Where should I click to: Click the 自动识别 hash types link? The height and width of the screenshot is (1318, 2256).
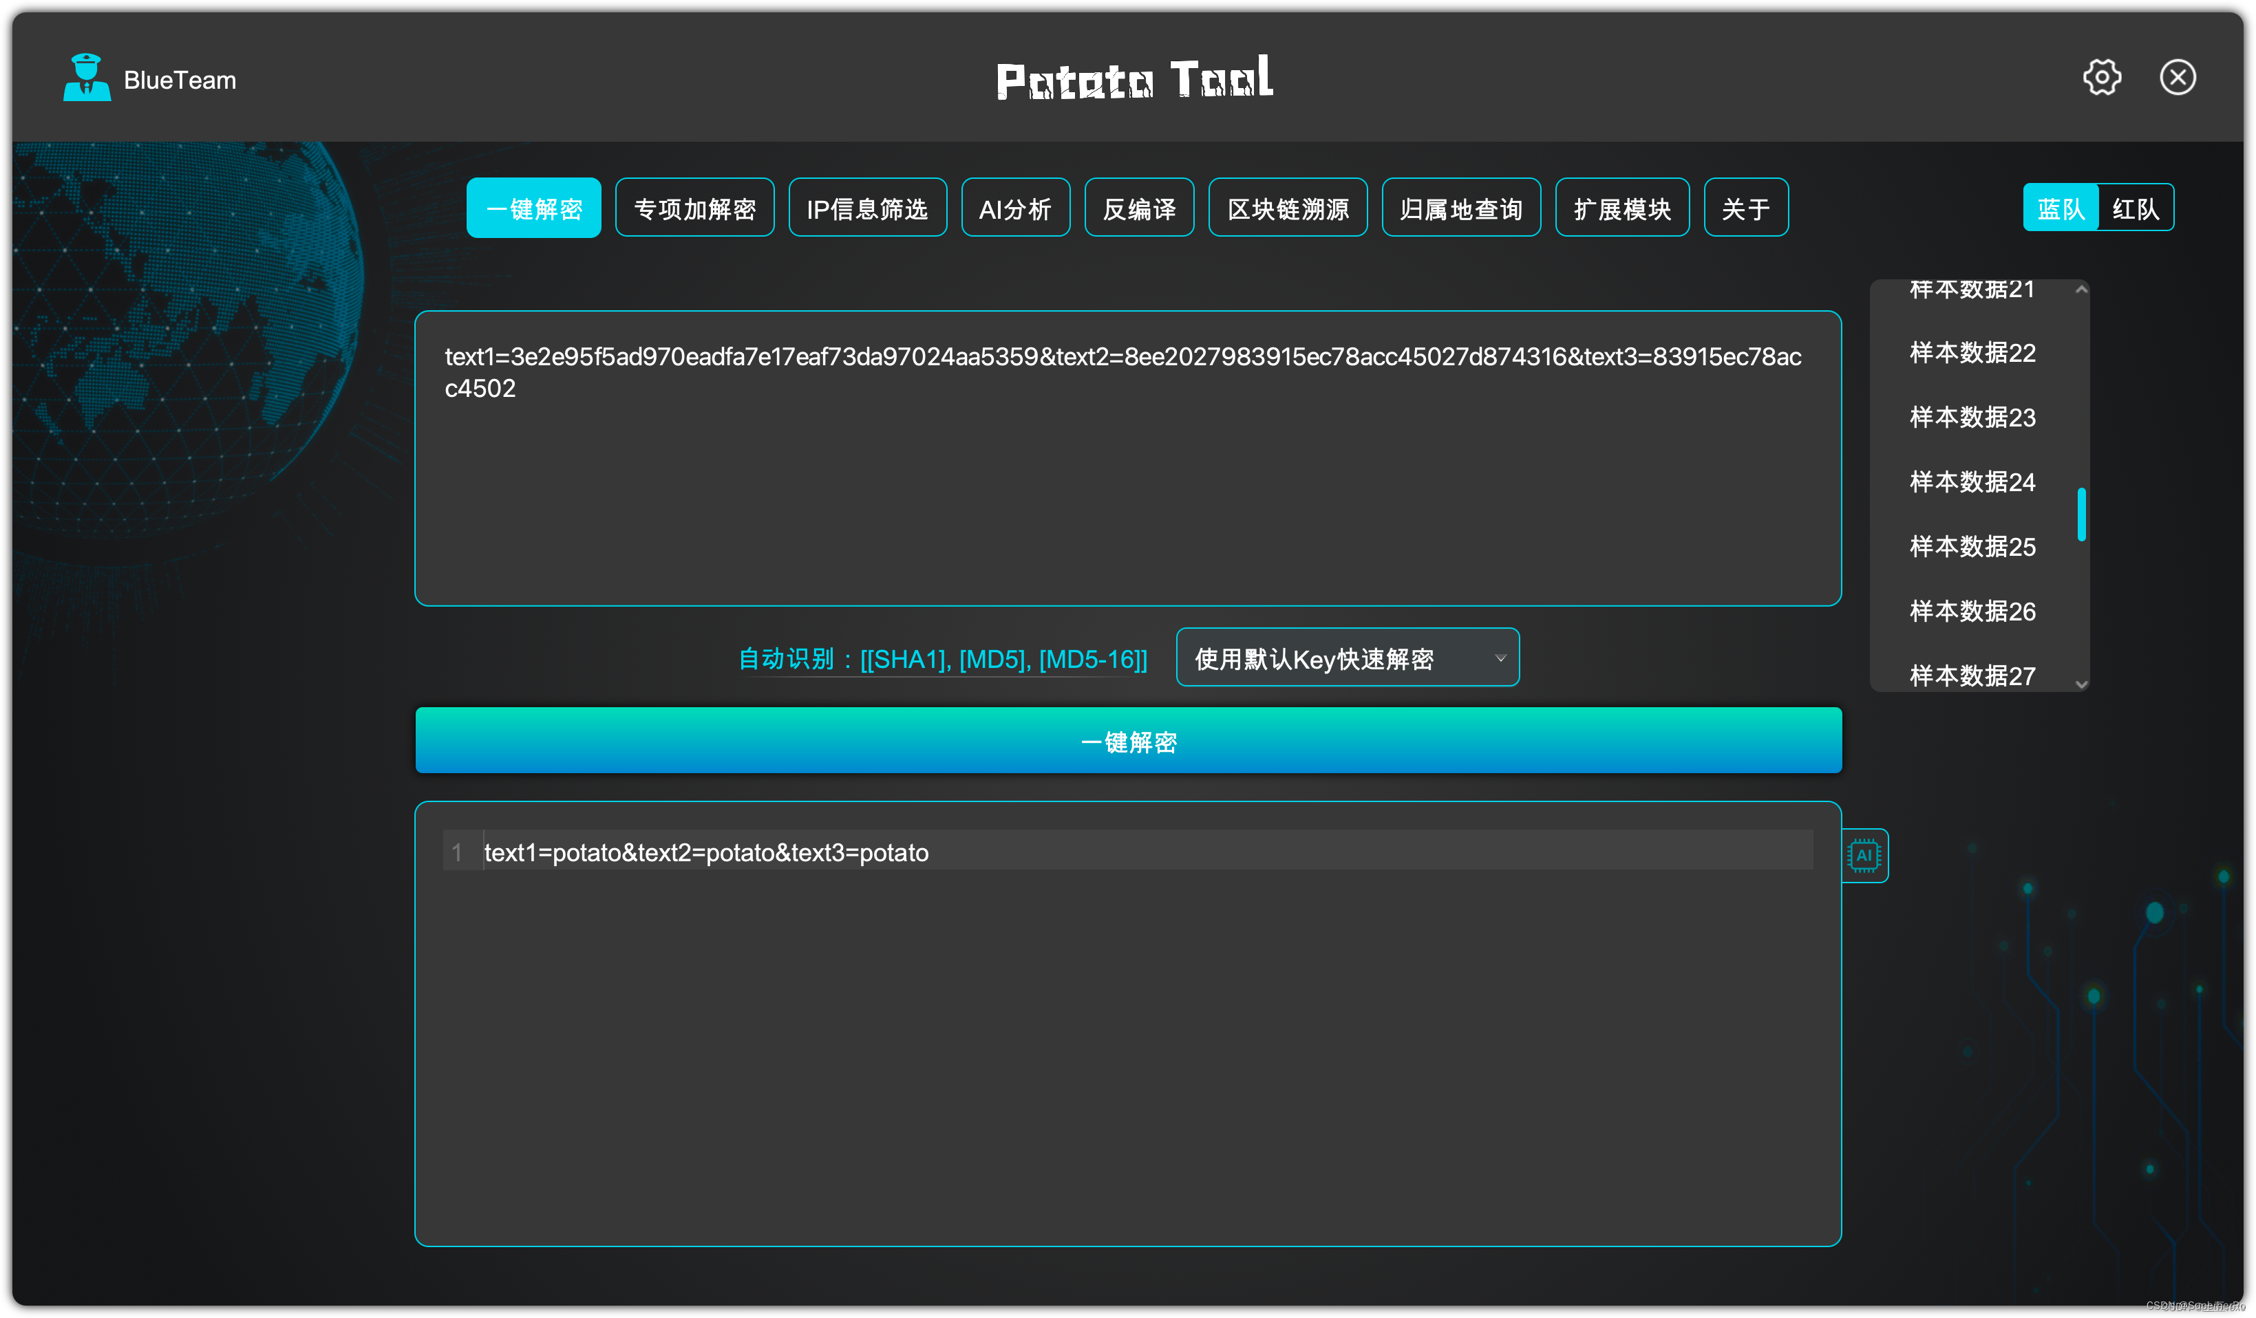pyautogui.click(x=941, y=660)
